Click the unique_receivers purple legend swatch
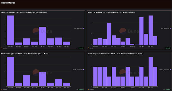Viewport: 172px width, 91px height. pyautogui.click(x=170, y=70)
